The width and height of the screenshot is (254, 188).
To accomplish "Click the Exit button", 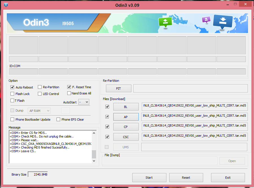I will click(228, 178).
